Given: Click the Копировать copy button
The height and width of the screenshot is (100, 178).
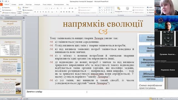Looking at the screenshot, I should point(7,10).
